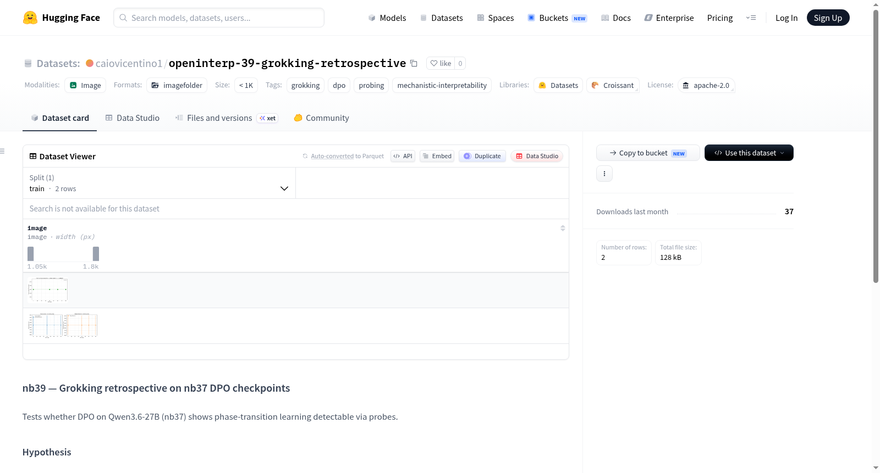The width and height of the screenshot is (880, 473).
Task: Click the '128 kB' total file size value
Action: point(670,257)
